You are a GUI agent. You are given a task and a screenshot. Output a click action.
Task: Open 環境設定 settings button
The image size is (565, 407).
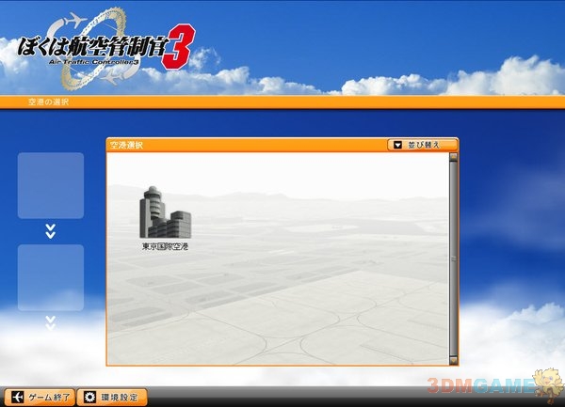tap(112, 397)
